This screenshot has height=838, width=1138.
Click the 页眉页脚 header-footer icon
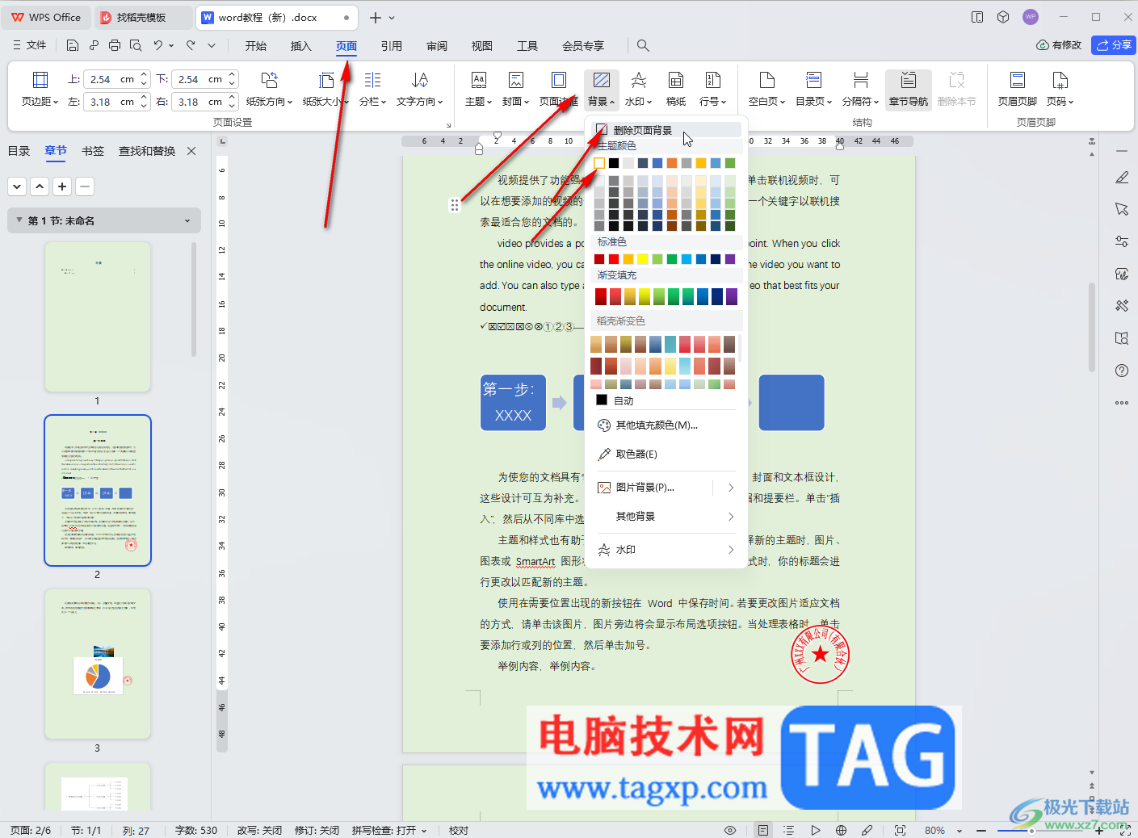pos(1018,89)
